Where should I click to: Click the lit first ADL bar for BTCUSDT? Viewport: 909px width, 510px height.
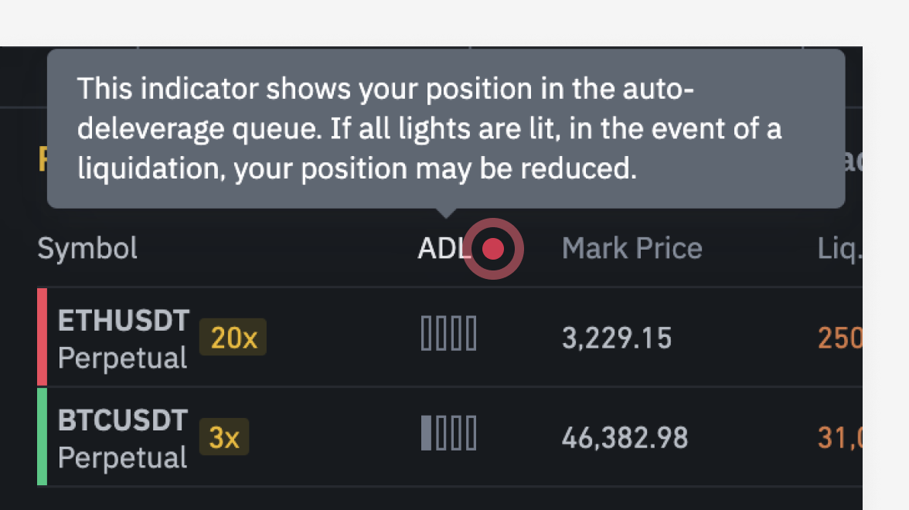point(426,433)
